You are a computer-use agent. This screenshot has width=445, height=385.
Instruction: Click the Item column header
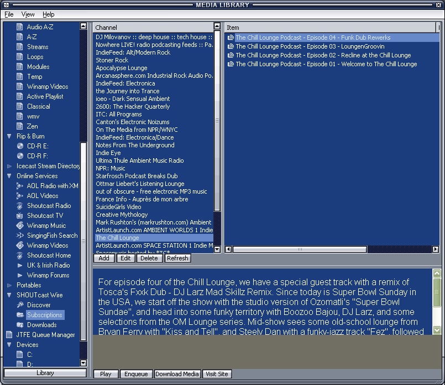pos(330,28)
